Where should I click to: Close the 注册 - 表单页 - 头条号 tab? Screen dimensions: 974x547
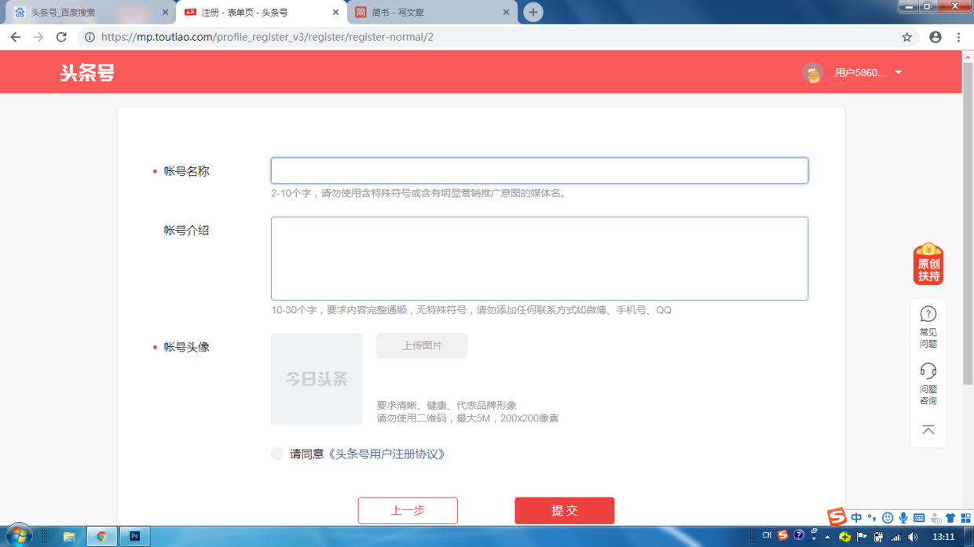335,13
